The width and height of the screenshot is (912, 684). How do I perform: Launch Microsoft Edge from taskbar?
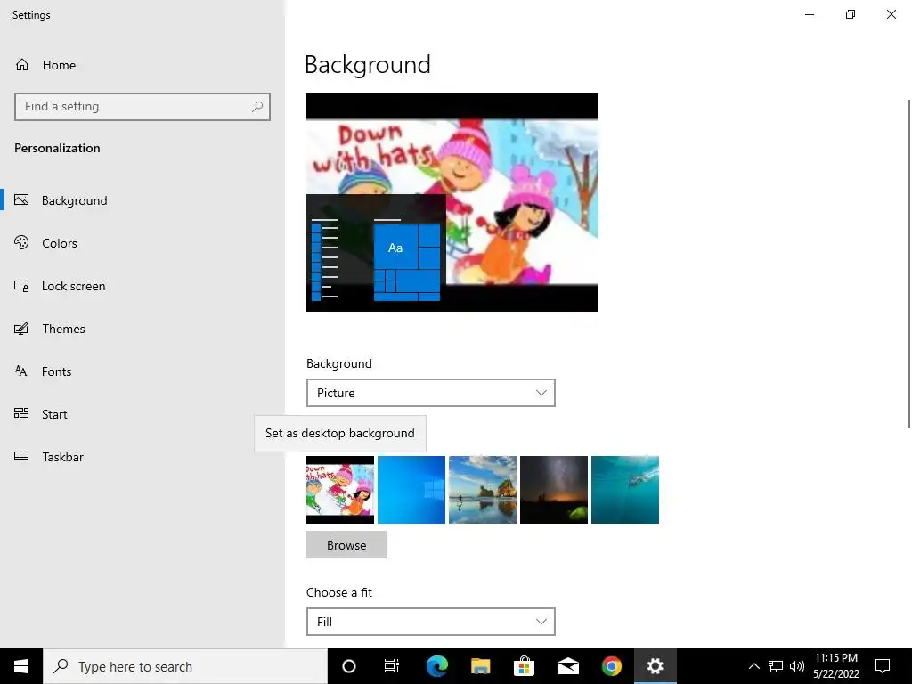pos(437,666)
